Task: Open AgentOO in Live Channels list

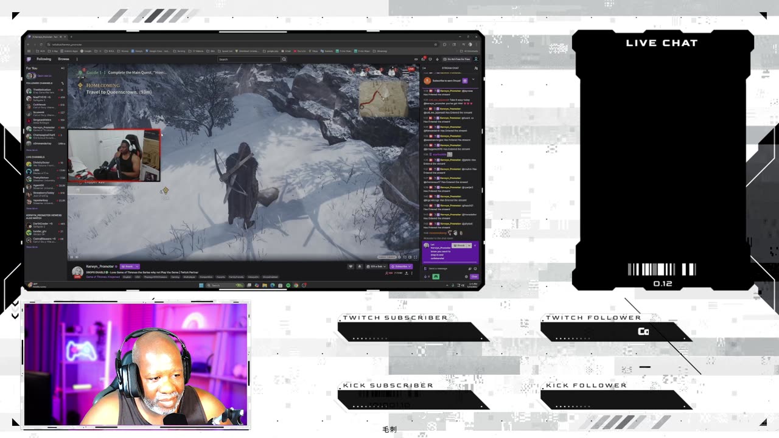Action: (46, 186)
